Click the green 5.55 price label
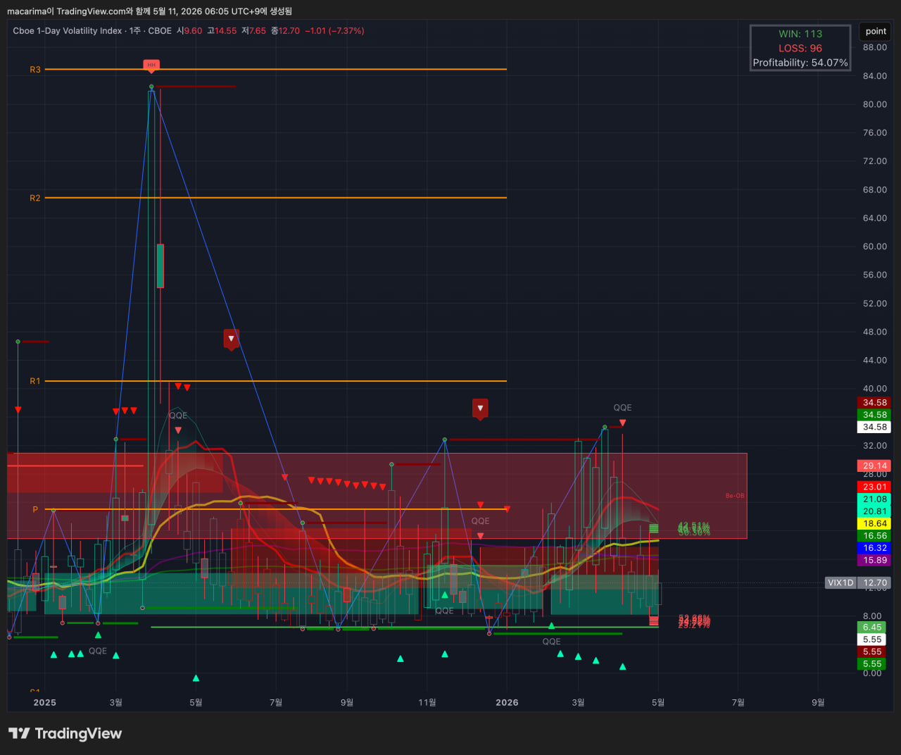 (872, 664)
